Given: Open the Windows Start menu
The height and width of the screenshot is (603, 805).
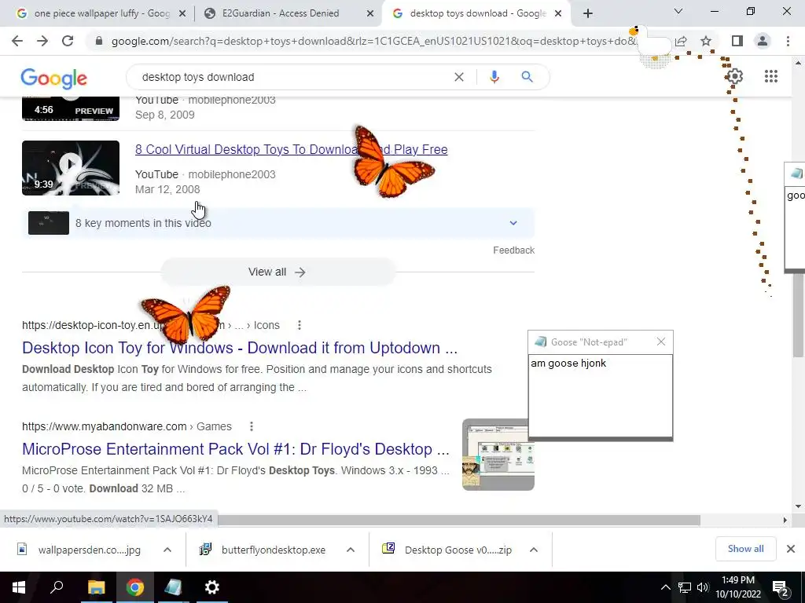Looking at the screenshot, I should coord(19,587).
